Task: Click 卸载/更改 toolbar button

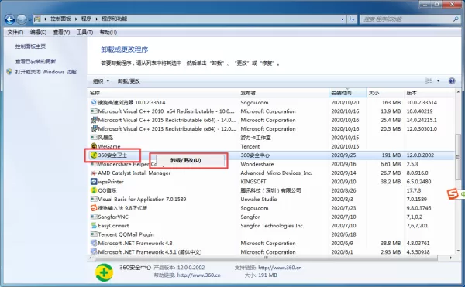Action: (x=129, y=80)
